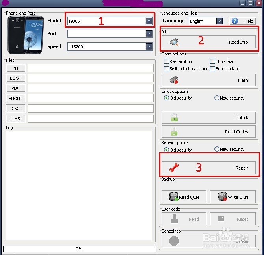The width and height of the screenshot is (264, 255).
Task: Browse for a PDA file
Action: 15,88
